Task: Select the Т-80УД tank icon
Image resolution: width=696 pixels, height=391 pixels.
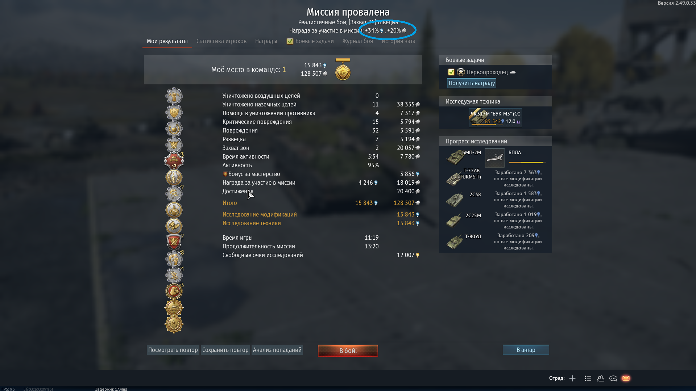Action: pyautogui.click(x=455, y=241)
